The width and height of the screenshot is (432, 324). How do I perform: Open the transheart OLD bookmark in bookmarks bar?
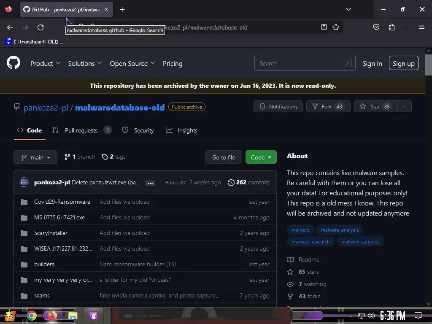35,42
